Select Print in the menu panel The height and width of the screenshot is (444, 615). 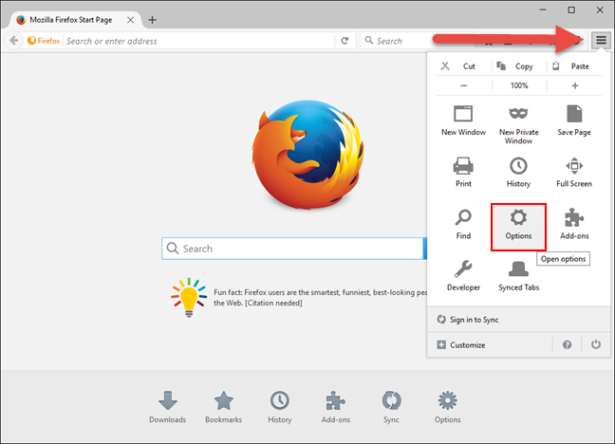pyautogui.click(x=463, y=172)
